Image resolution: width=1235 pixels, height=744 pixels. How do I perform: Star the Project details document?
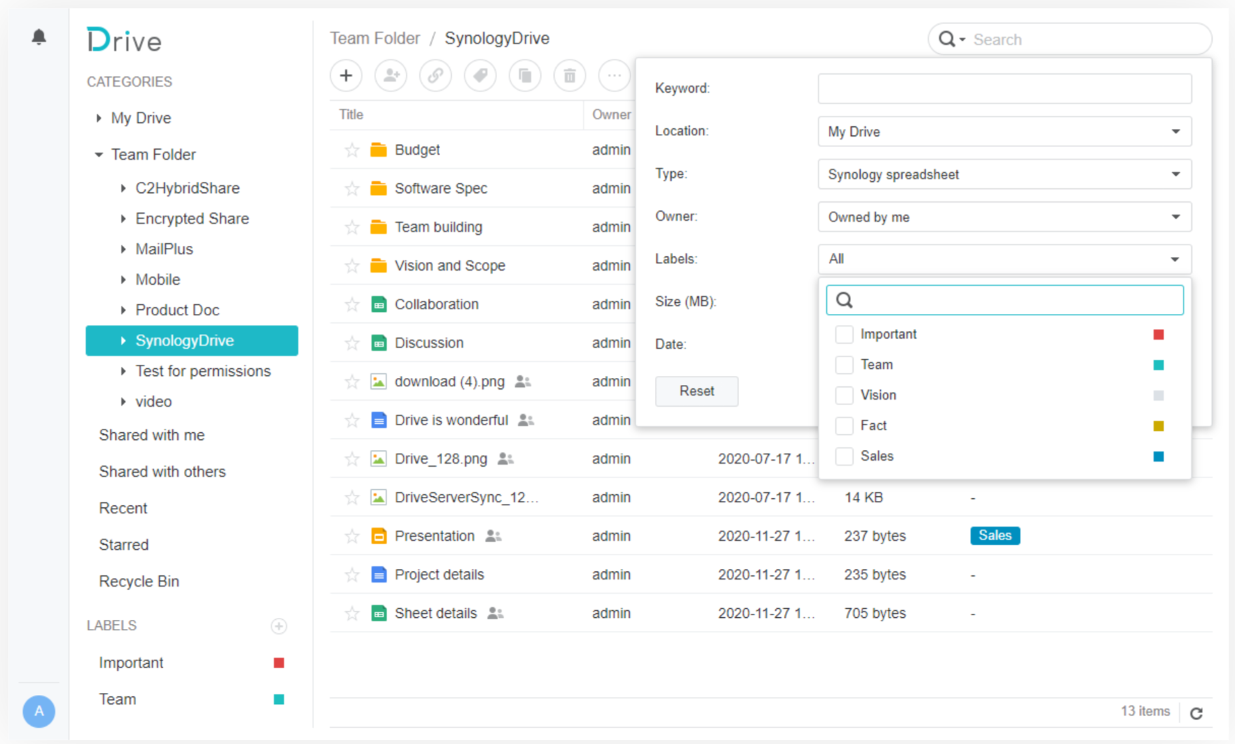point(352,575)
